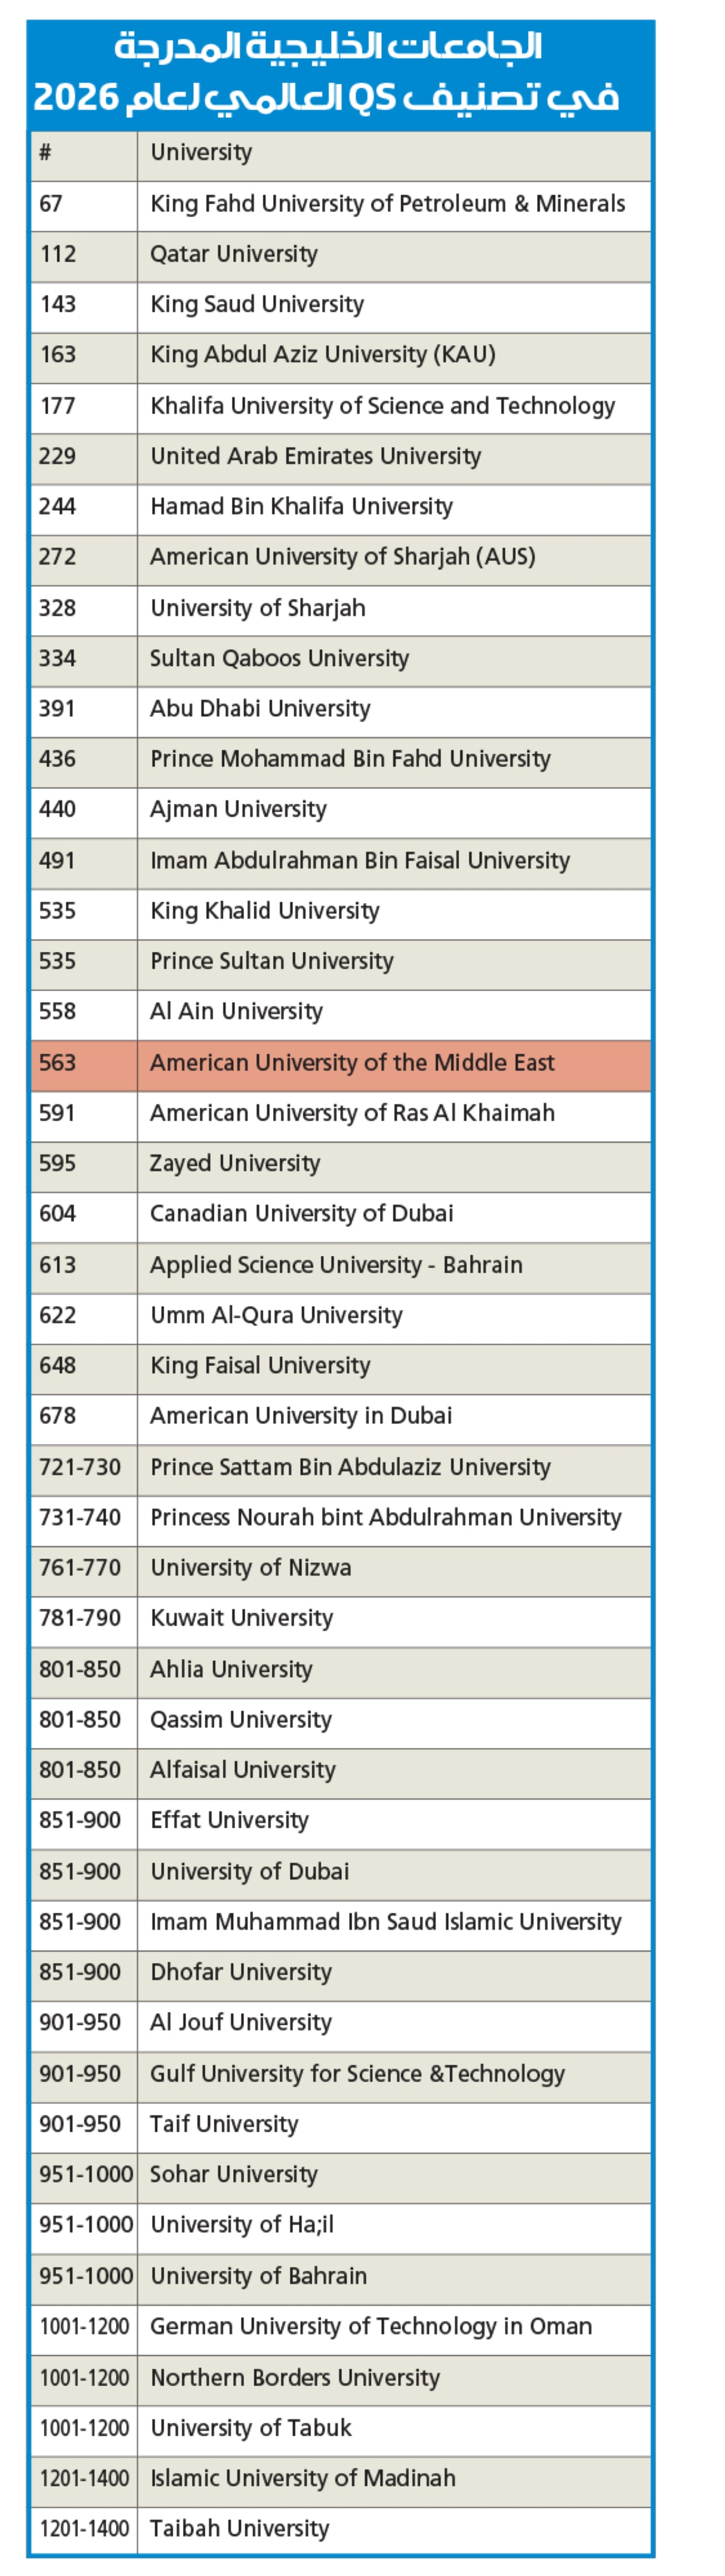Select German University of Technology in Oman
The height and width of the screenshot is (2576, 725).
point(370,2326)
